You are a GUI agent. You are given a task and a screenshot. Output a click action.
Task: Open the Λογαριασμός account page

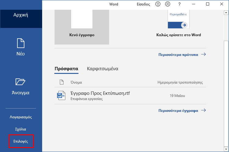21,117
